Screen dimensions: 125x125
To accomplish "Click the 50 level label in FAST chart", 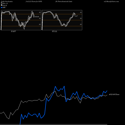I will point(40,18).
